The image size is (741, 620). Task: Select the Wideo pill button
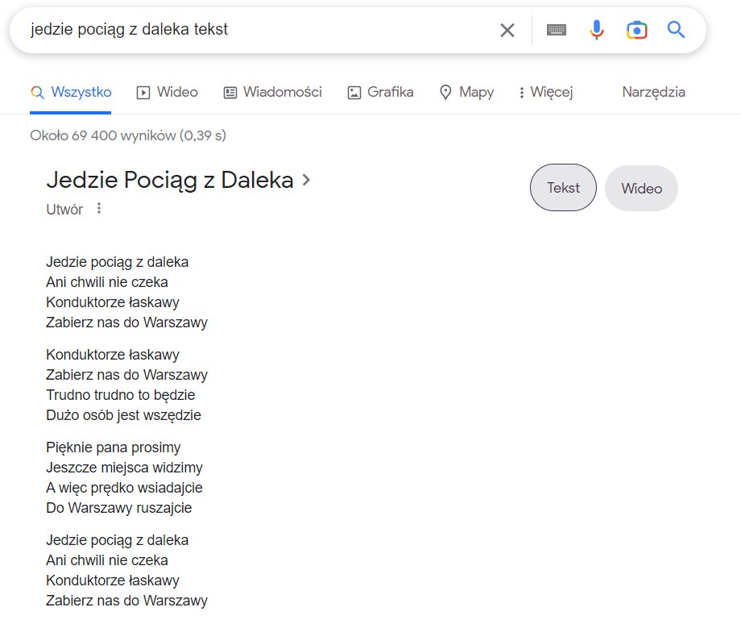(641, 188)
